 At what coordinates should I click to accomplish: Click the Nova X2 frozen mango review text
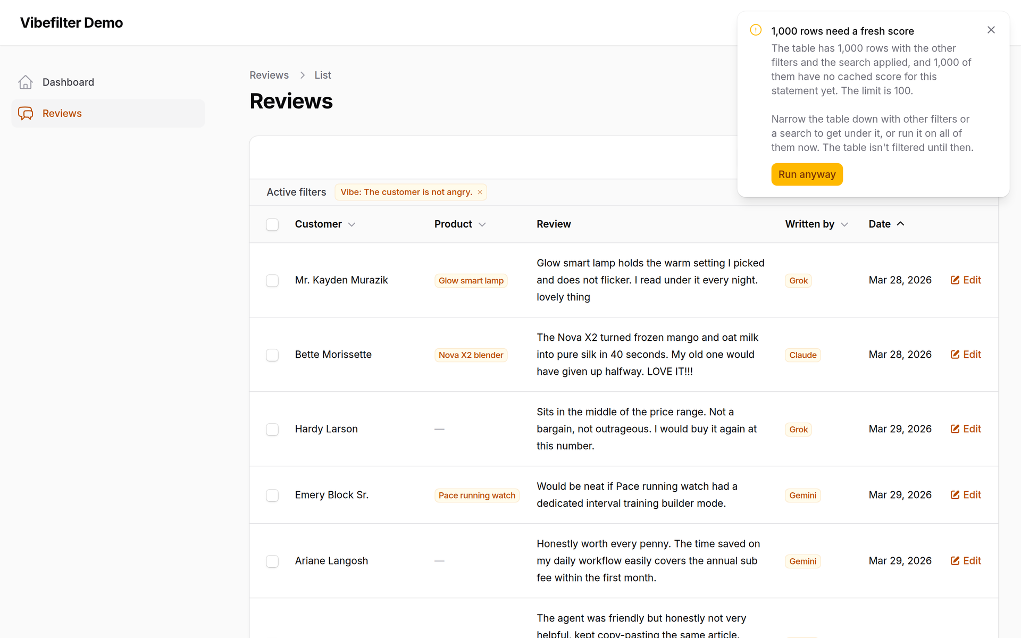tap(648, 355)
